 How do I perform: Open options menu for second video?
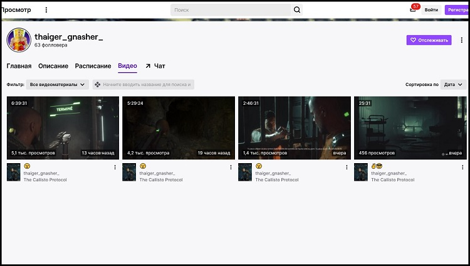(x=231, y=167)
